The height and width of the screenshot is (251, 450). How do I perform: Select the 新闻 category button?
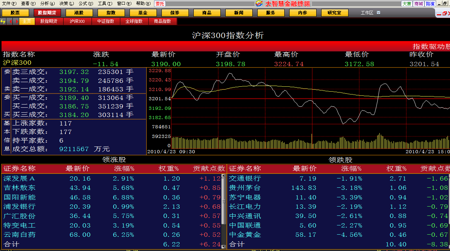click(x=239, y=13)
